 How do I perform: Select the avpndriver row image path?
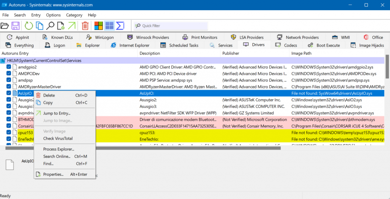click(332, 113)
